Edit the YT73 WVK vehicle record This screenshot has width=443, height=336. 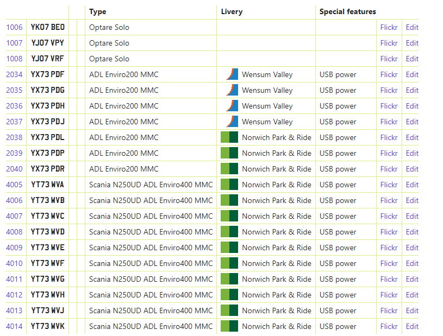pyautogui.click(x=412, y=326)
